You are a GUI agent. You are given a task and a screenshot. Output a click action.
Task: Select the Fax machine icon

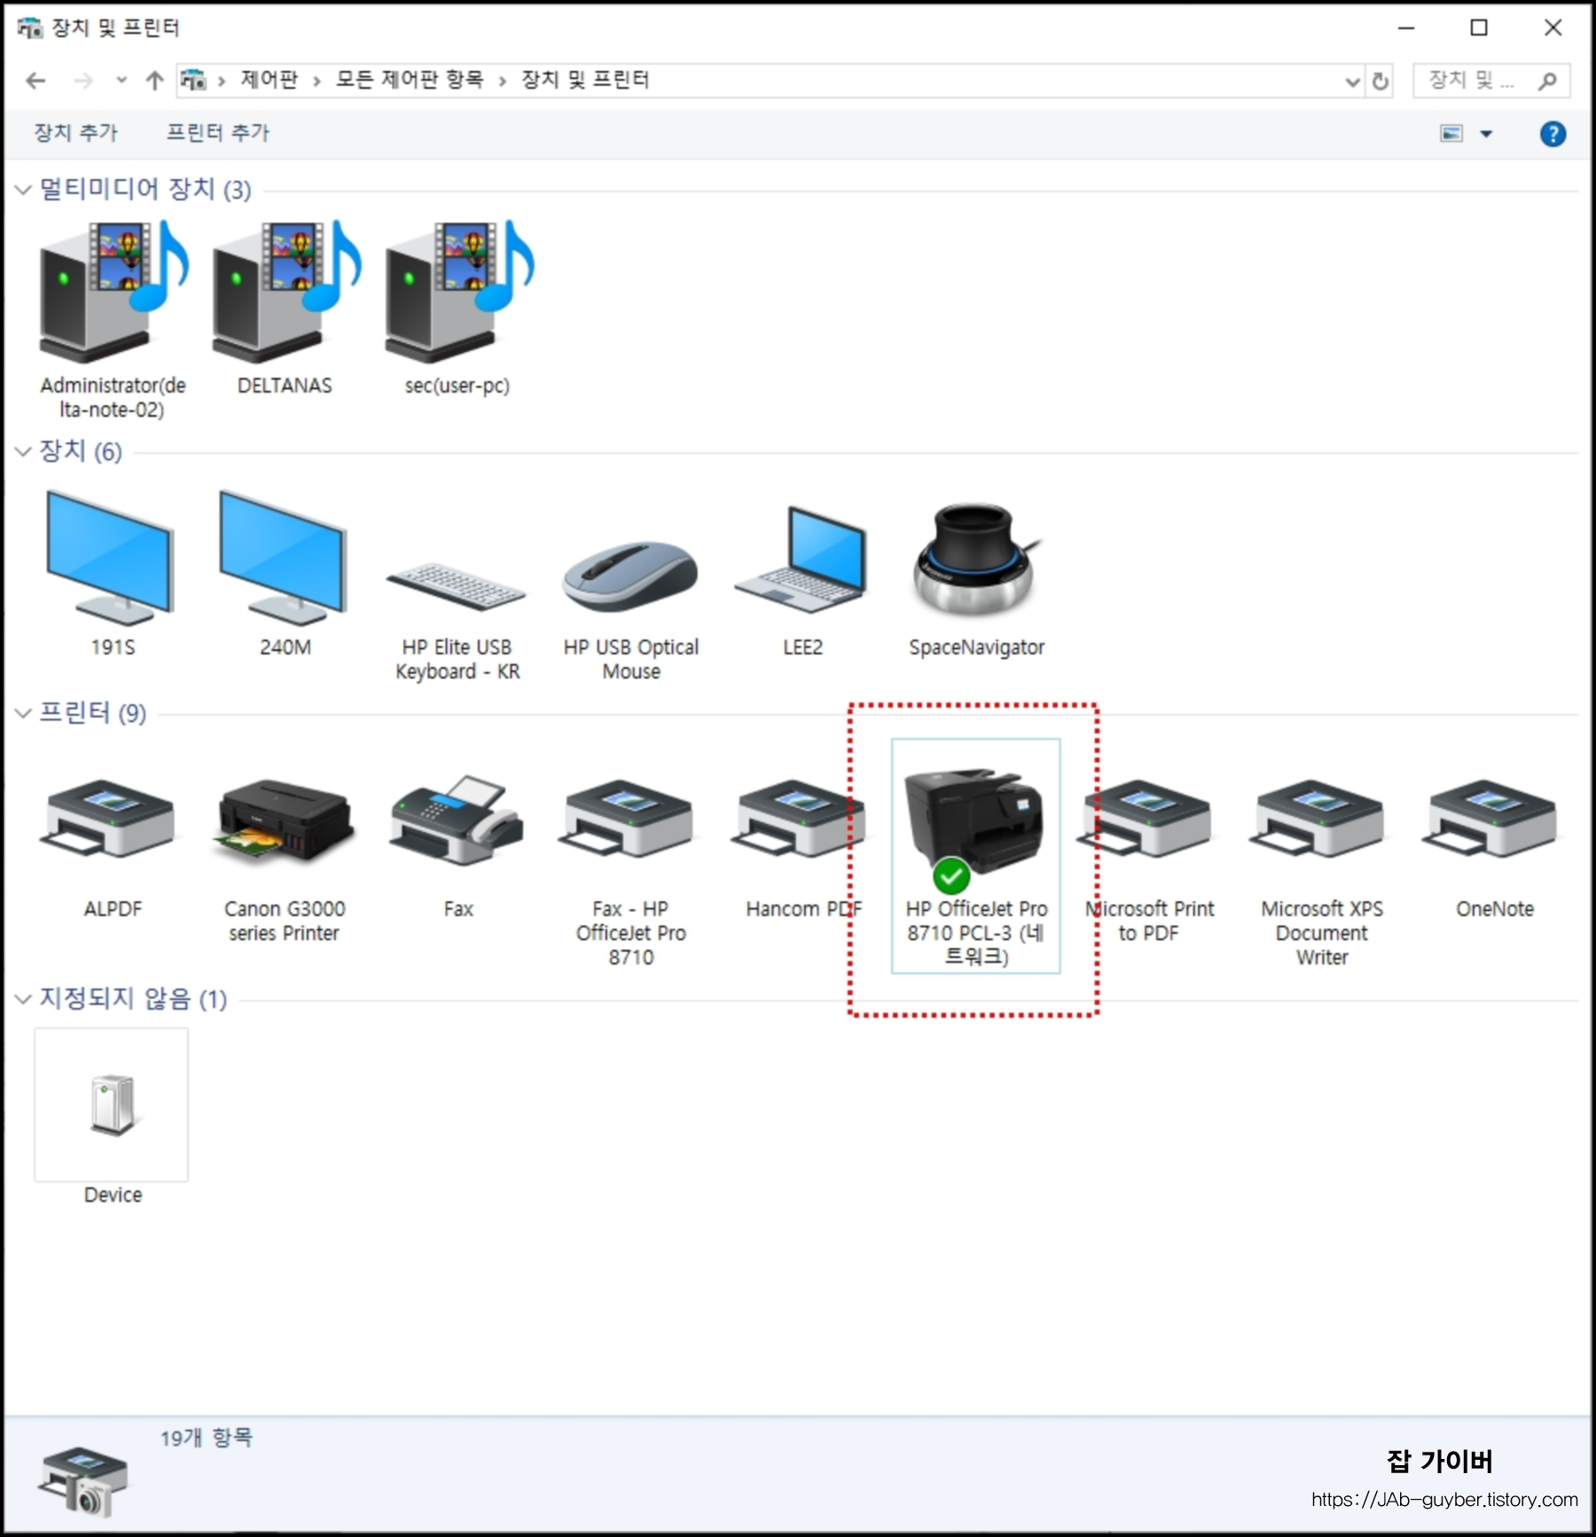point(457,820)
